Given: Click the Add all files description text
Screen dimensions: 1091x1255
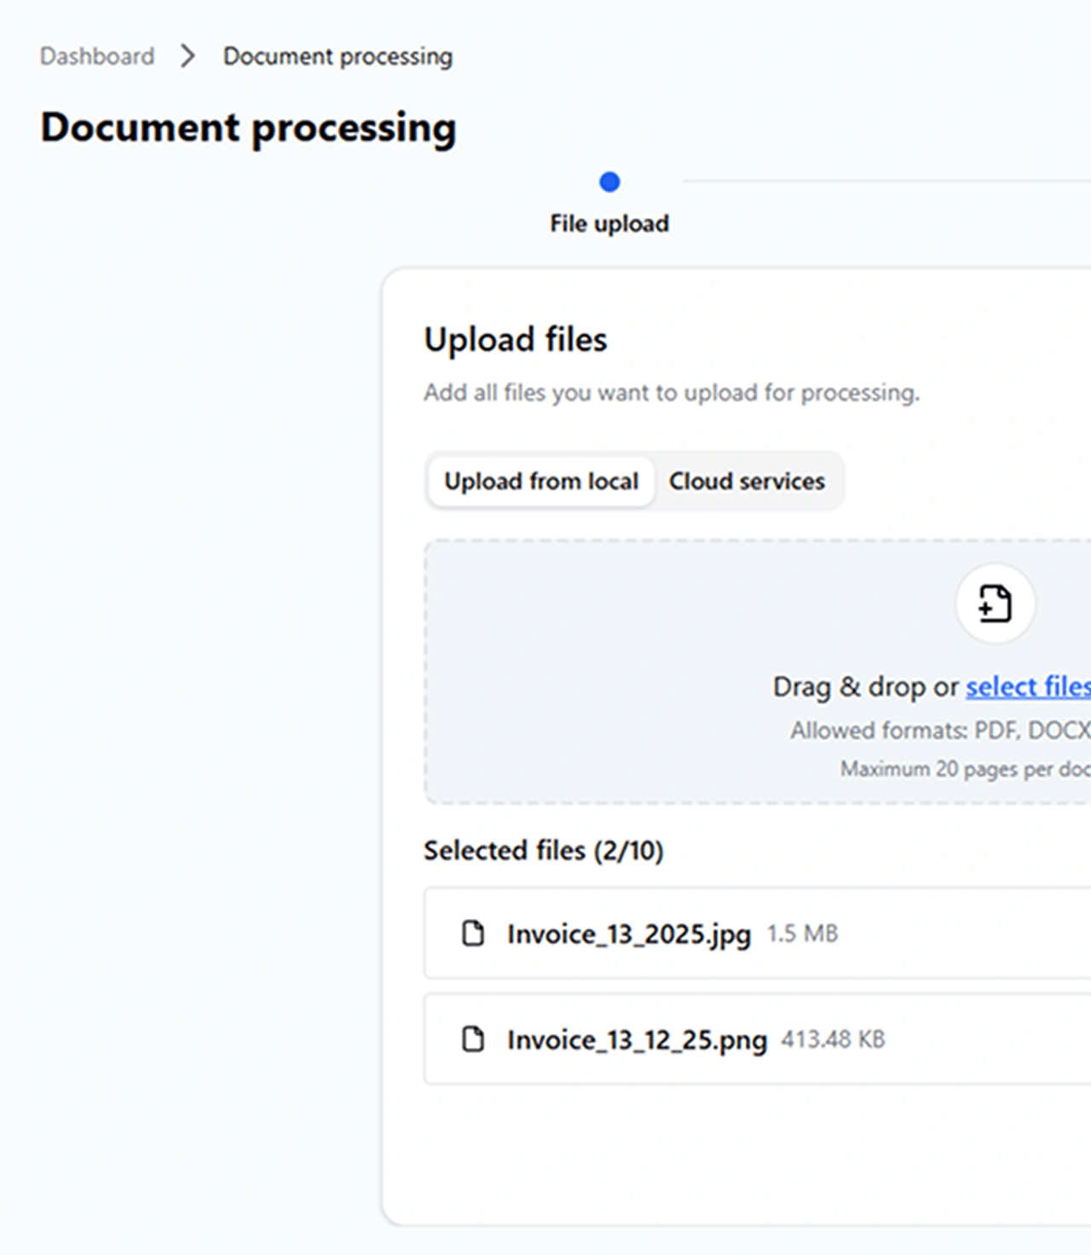Looking at the screenshot, I should click(672, 393).
